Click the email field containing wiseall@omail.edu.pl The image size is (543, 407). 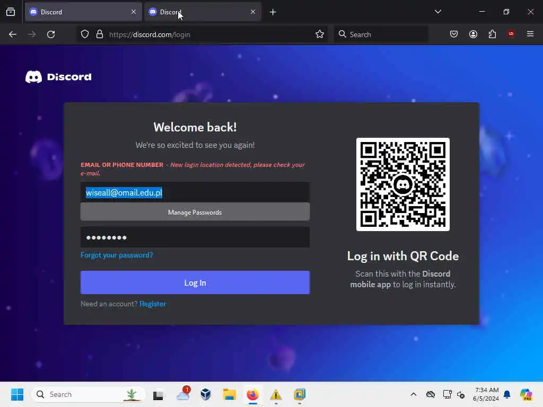click(195, 192)
